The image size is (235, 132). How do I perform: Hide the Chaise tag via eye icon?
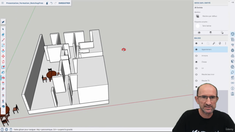pyautogui.click(x=196, y=62)
